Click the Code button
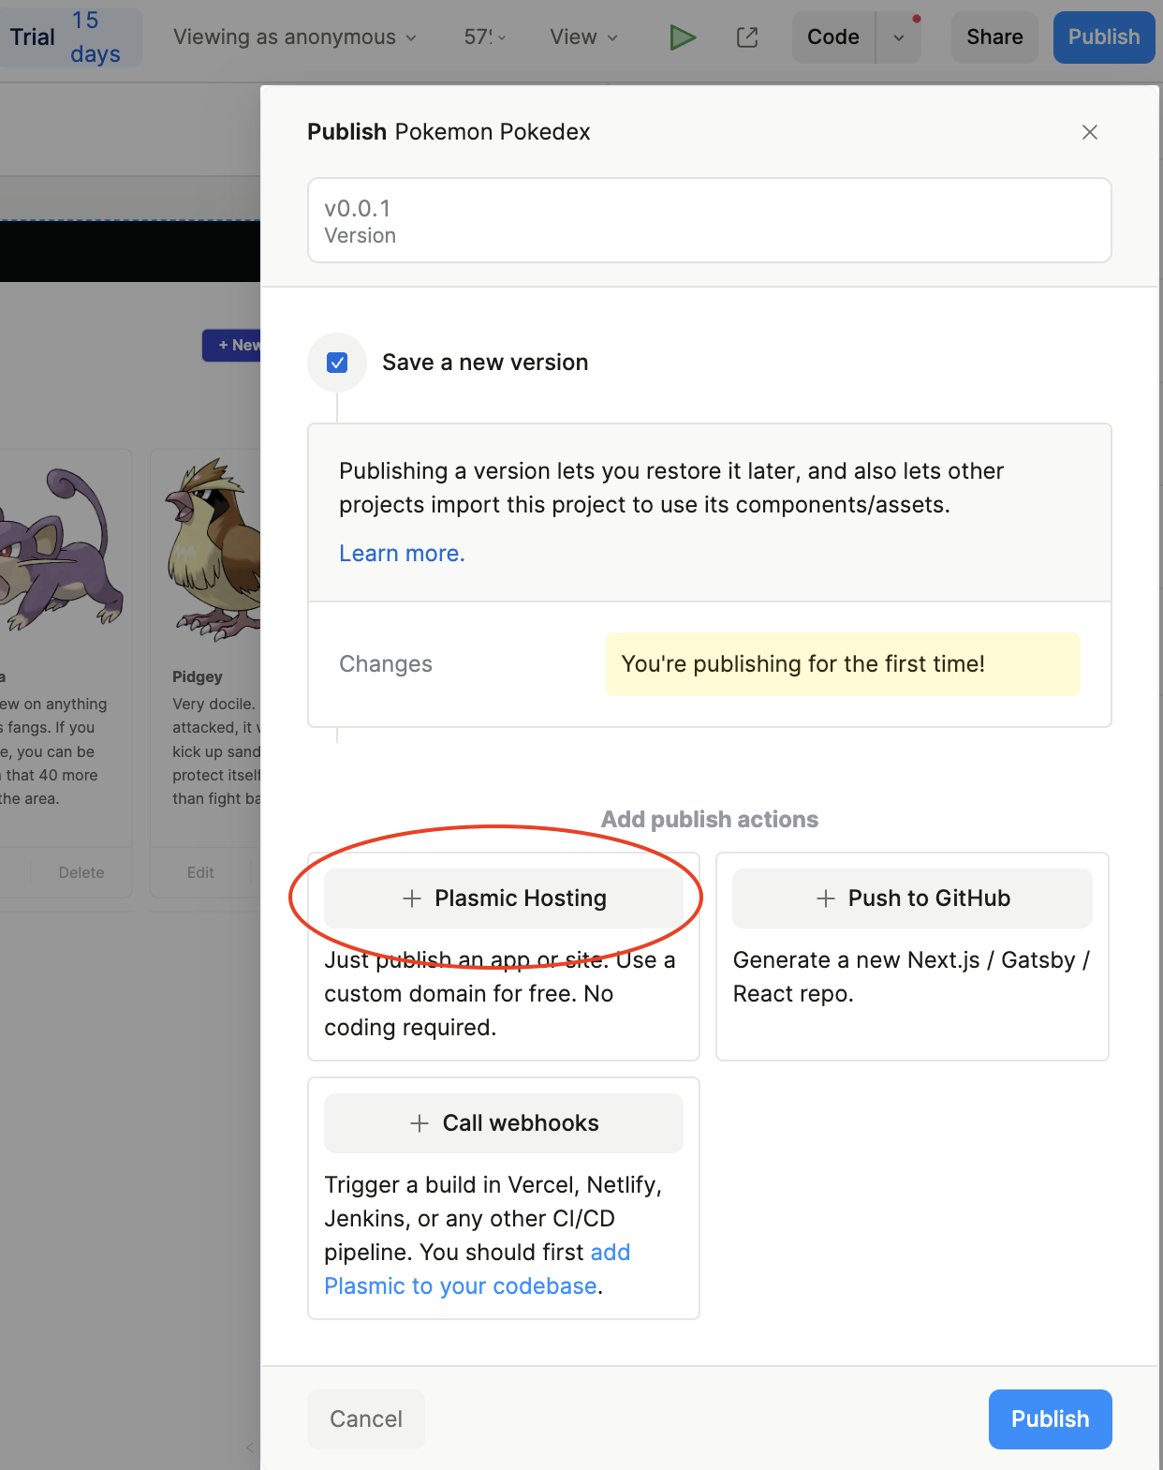The width and height of the screenshot is (1163, 1470). [x=832, y=37]
